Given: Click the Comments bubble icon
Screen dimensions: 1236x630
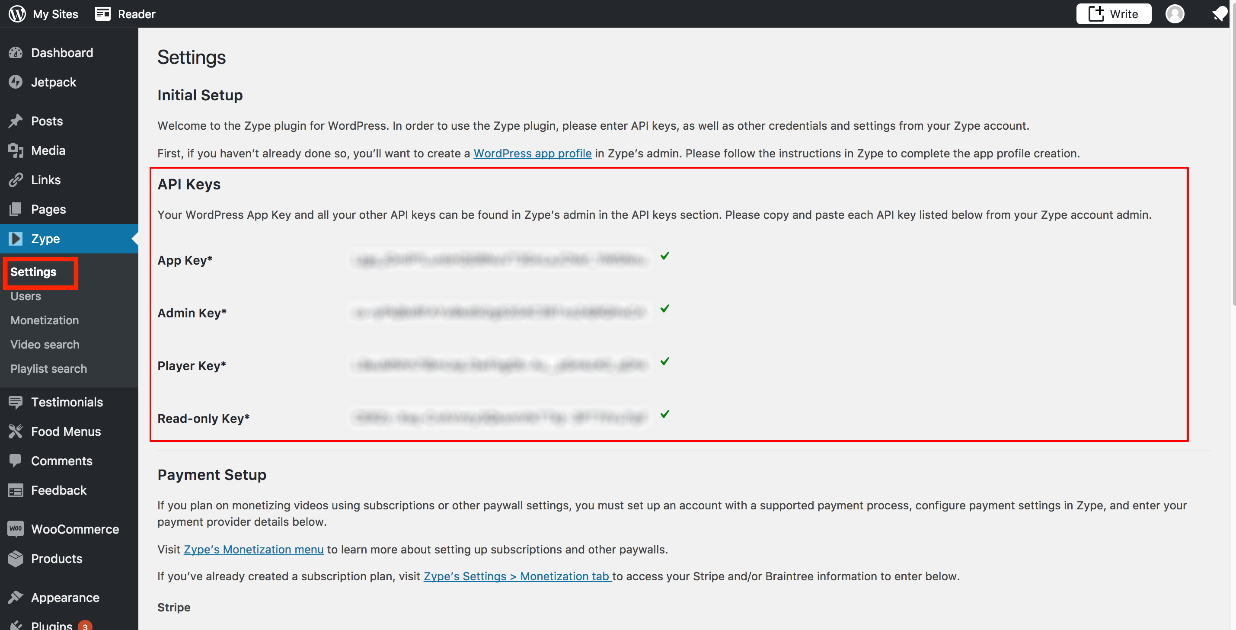Looking at the screenshot, I should click(x=16, y=461).
